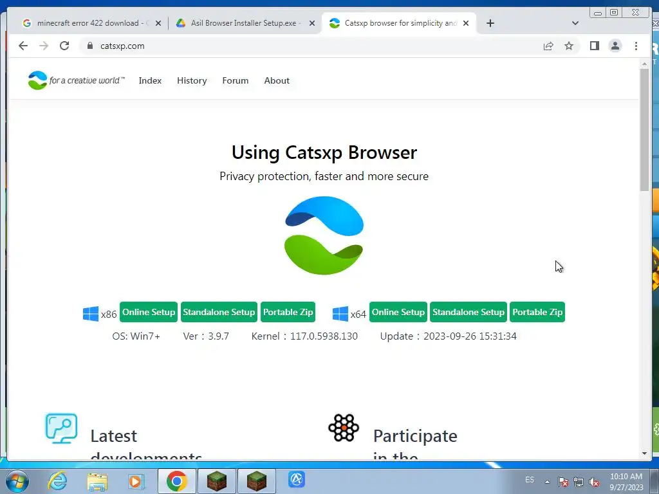This screenshot has width=659, height=494.
Task: Click the Catsxp site logo in header
Action: pyautogui.click(x=76, y=80)
